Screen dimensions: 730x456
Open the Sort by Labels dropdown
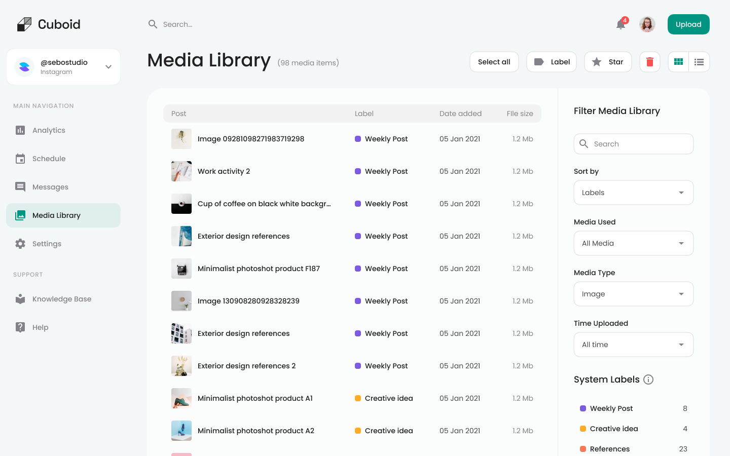pos(633,193)
